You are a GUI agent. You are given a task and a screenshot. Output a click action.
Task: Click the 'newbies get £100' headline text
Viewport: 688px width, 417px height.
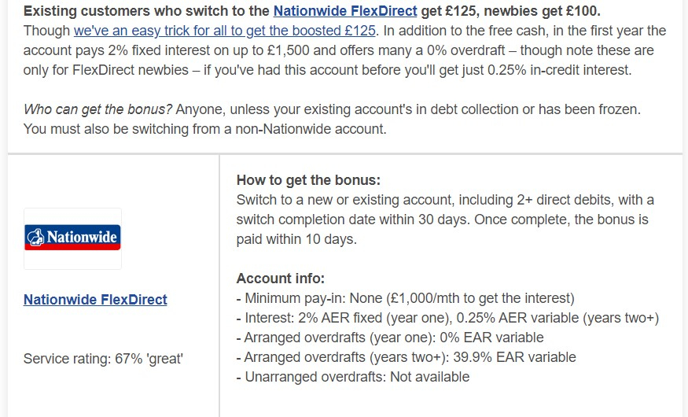pyautogui.click(x=542, y=10)
